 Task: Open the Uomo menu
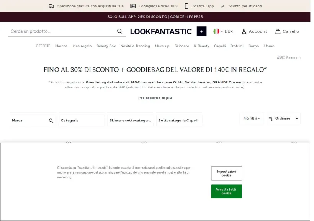point(269,46)
